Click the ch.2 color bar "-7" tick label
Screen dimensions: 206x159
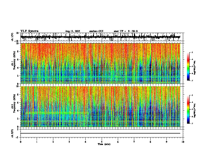click(192, 124)
